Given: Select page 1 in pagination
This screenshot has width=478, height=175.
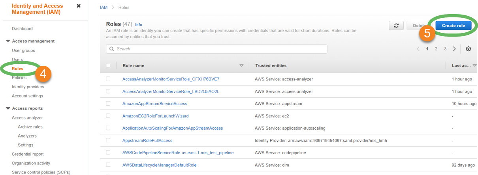Looking at the screenshot, I should [x=427, y=49].
